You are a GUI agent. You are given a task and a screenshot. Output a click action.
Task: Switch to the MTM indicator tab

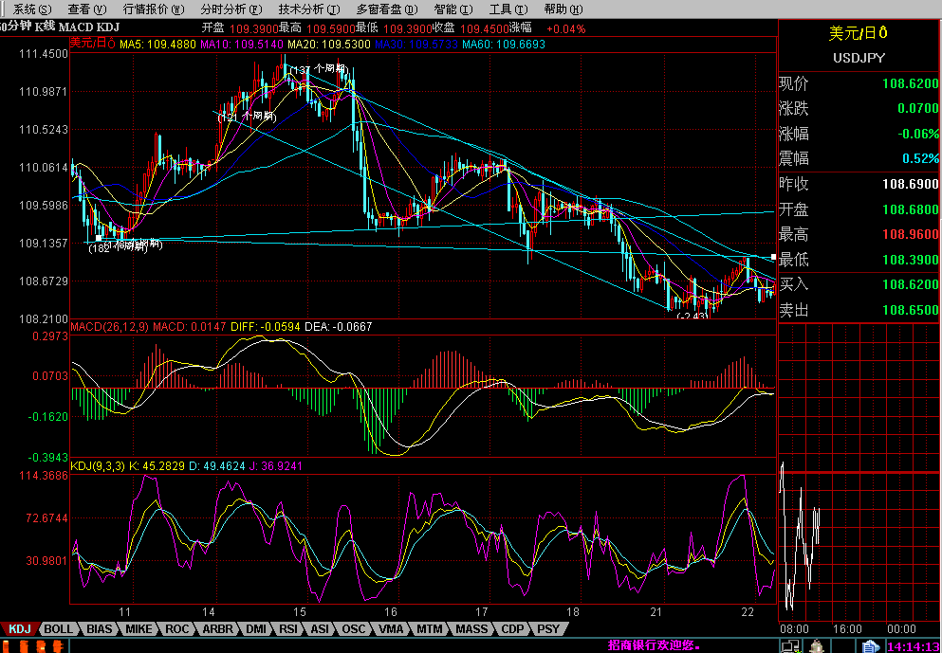click(x=430, y=628)
